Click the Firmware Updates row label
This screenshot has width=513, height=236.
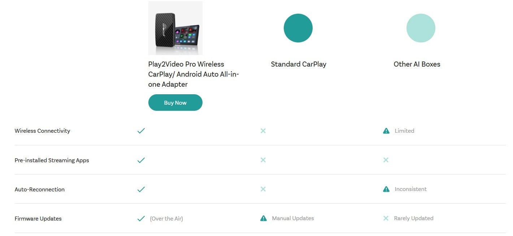coord(38,218)
